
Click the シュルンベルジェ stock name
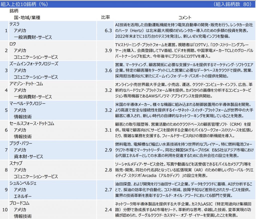coord(23,183)
